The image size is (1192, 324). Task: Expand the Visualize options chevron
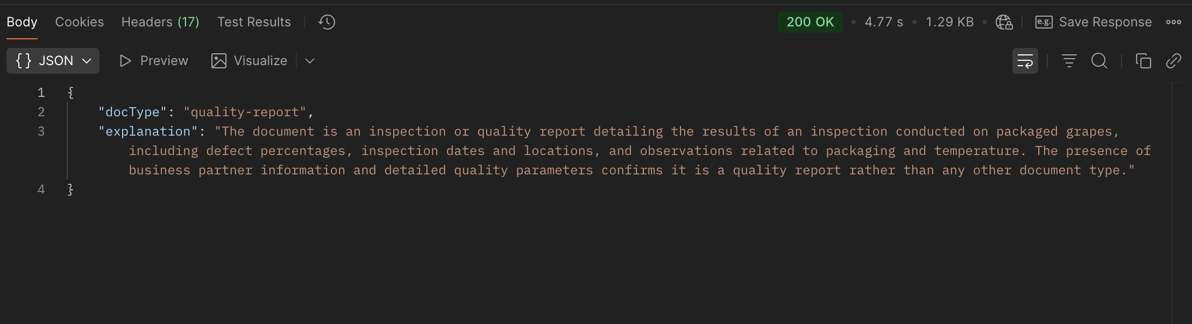310,61
